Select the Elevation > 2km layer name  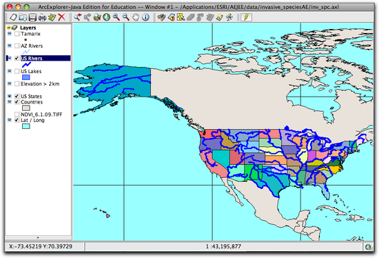pyautogui.click(x=40, y=83)
